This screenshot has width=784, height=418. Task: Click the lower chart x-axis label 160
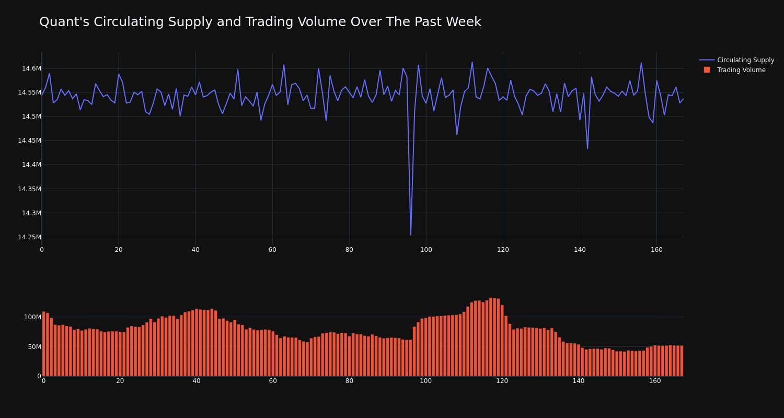click(655, 381)
